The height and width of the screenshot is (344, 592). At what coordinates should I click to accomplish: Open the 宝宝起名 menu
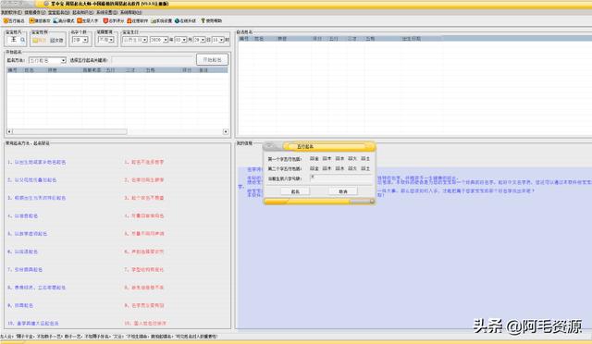pos(58,12)
